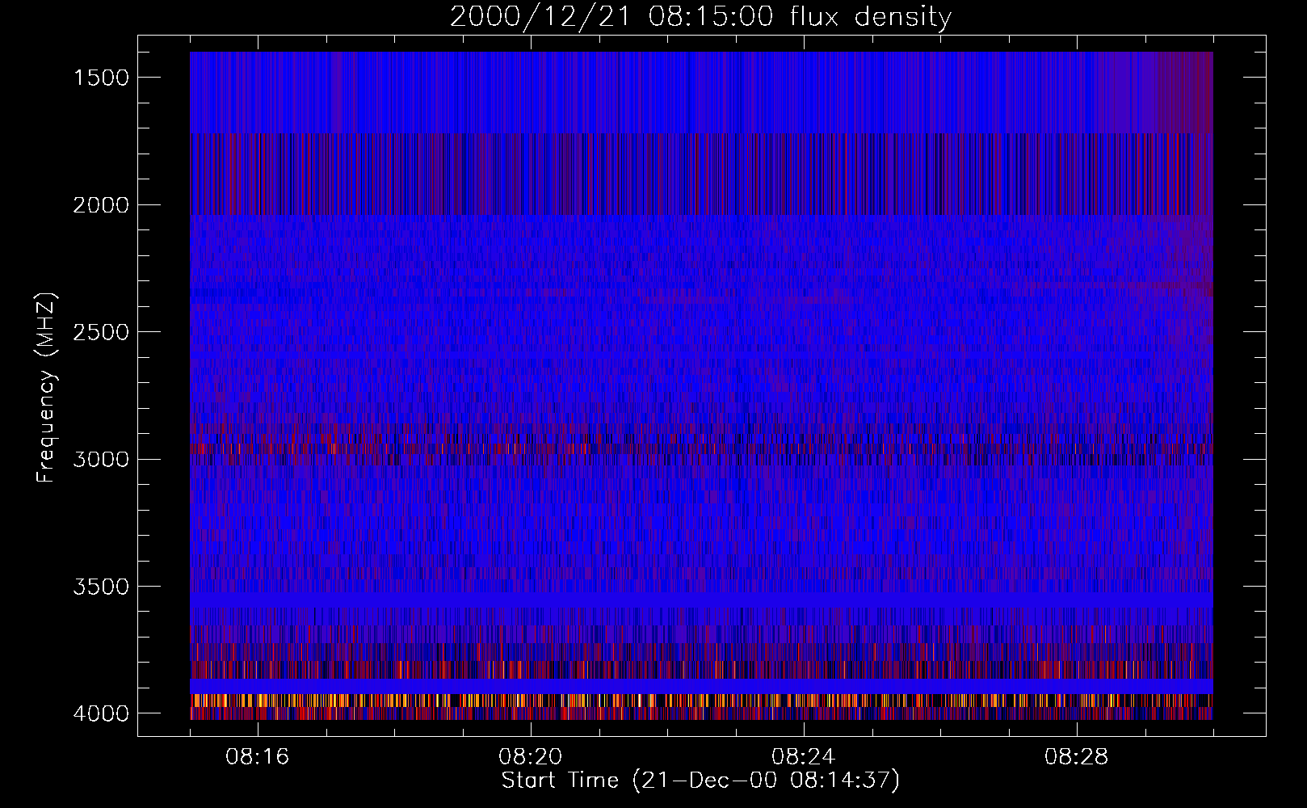Click the 08:20 time tick label
Screen dimensions: 1307x808
pos(531,757)
